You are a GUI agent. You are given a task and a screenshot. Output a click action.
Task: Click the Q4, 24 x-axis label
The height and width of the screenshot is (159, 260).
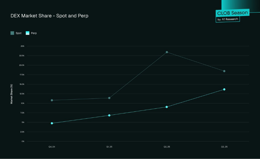[52, 147]
